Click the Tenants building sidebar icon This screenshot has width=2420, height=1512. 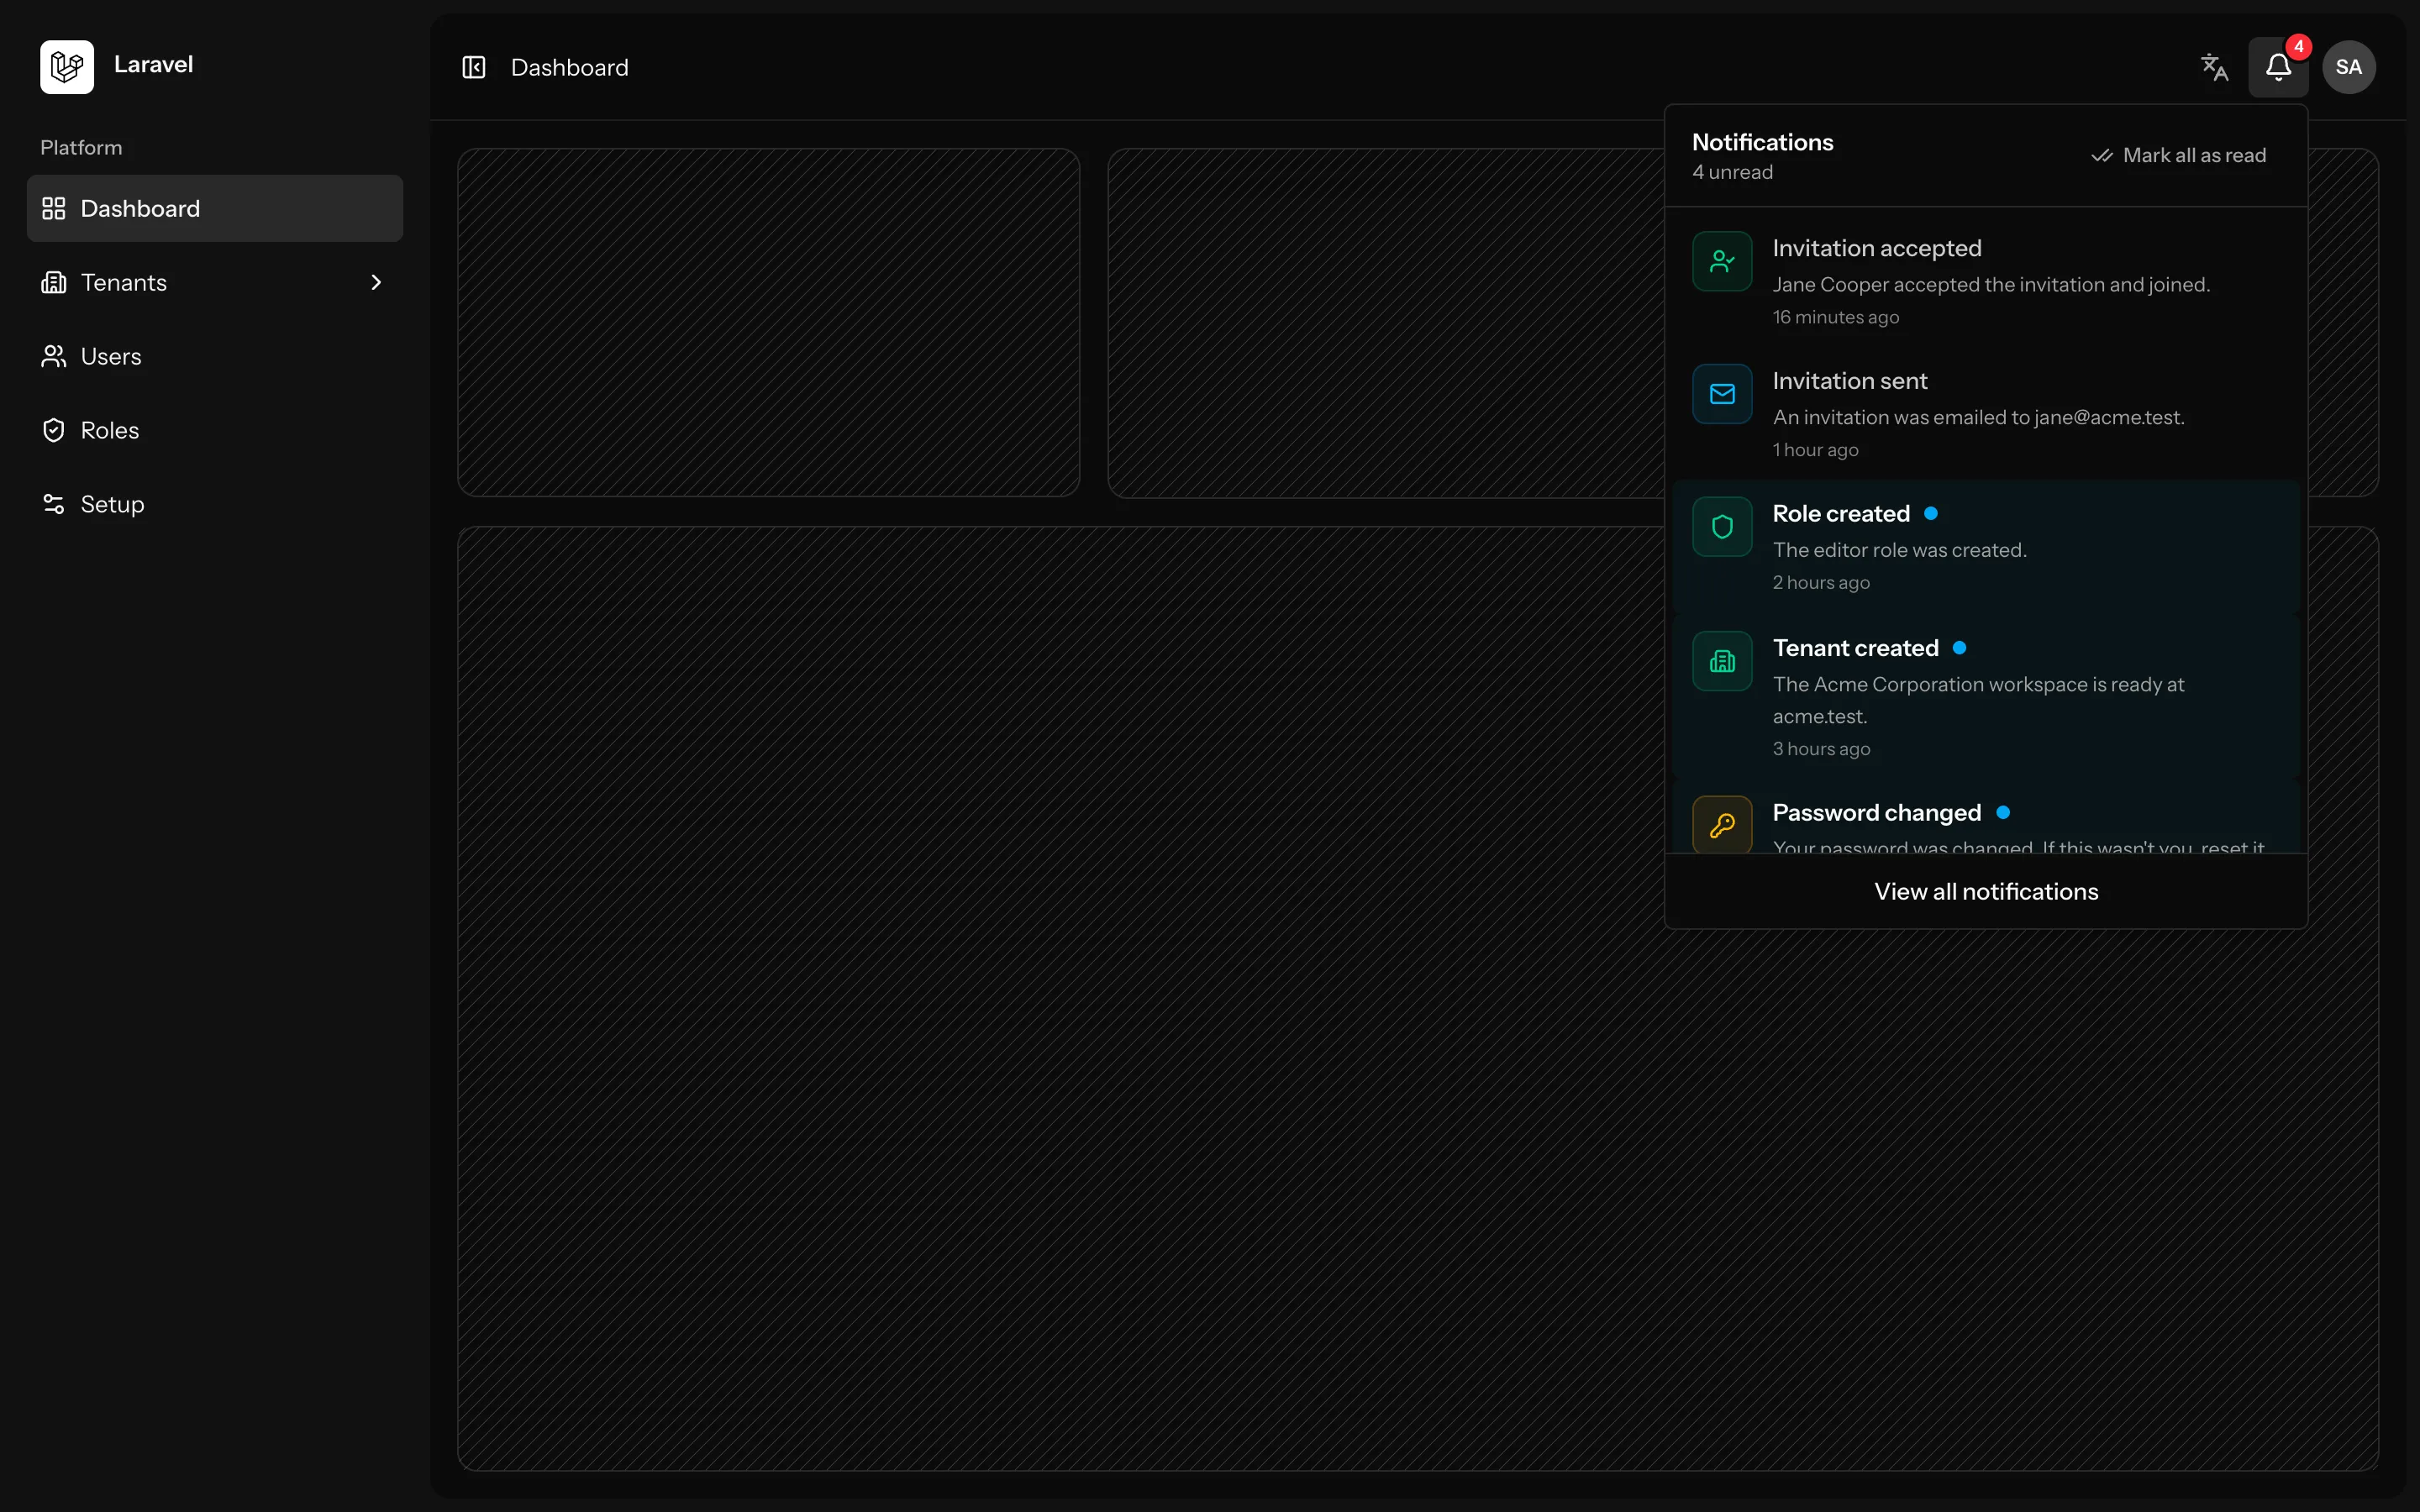(54, 282)
